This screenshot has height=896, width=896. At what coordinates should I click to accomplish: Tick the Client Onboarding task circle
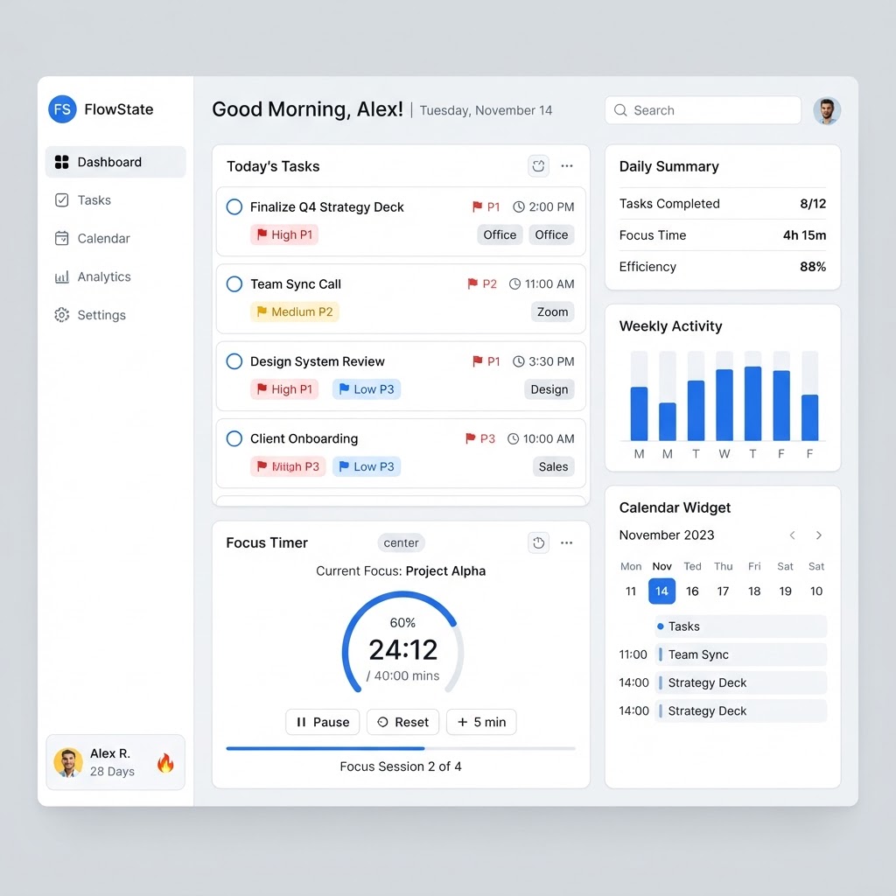234,438
